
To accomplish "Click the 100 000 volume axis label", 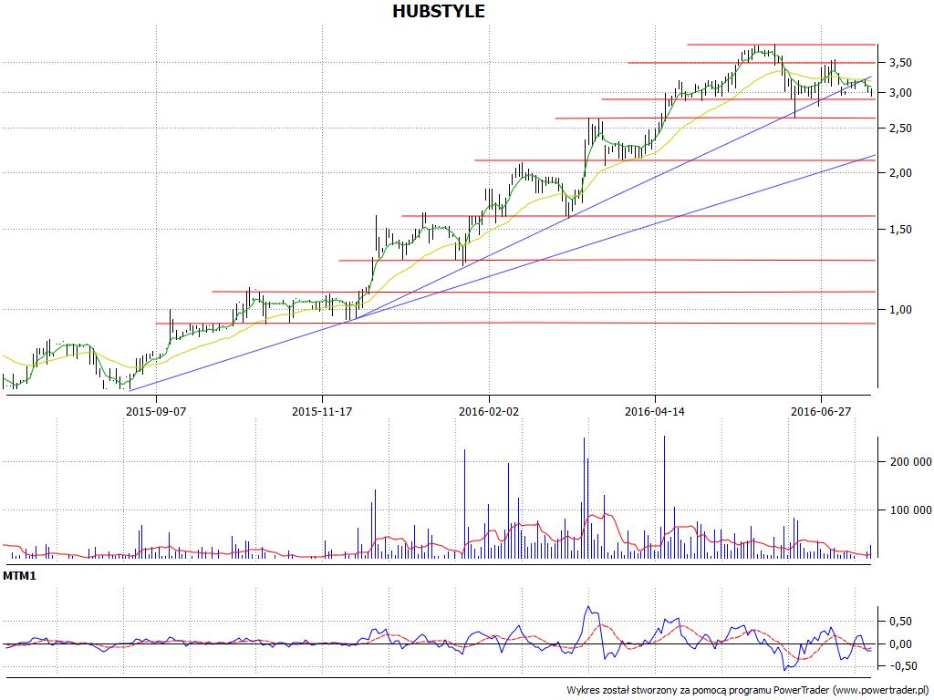I will tap(910, 510).
